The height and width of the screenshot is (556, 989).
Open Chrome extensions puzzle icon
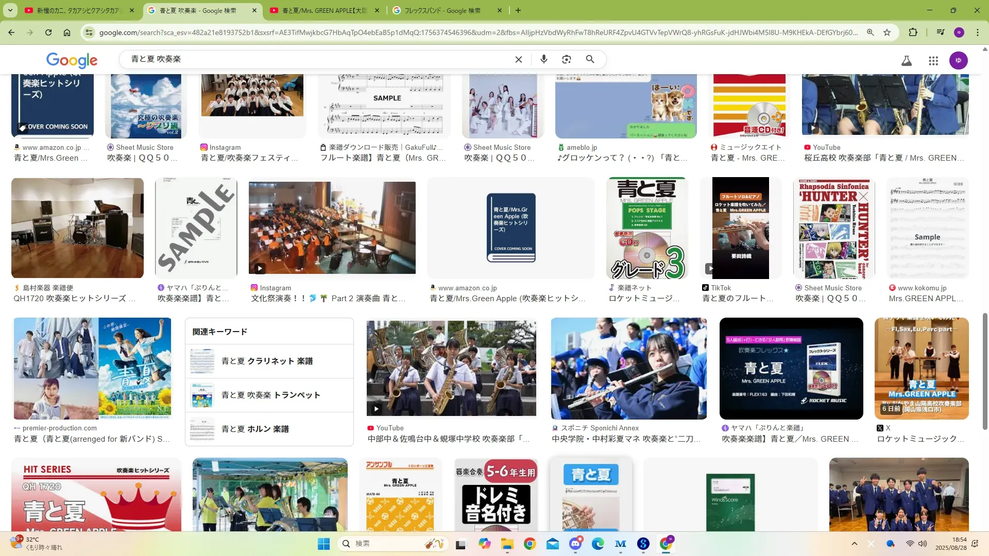coord(913,32)
